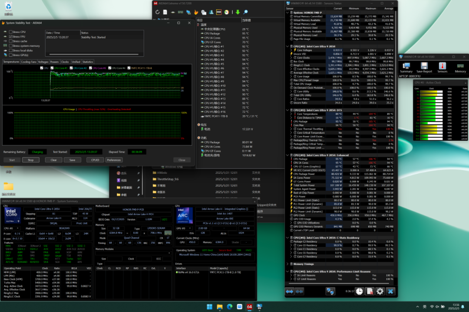This screenshot has height=312, width=469.
Task: Click the flame stability test icon in AIDA64 toolbar
Action: click(x=196, y=12)
